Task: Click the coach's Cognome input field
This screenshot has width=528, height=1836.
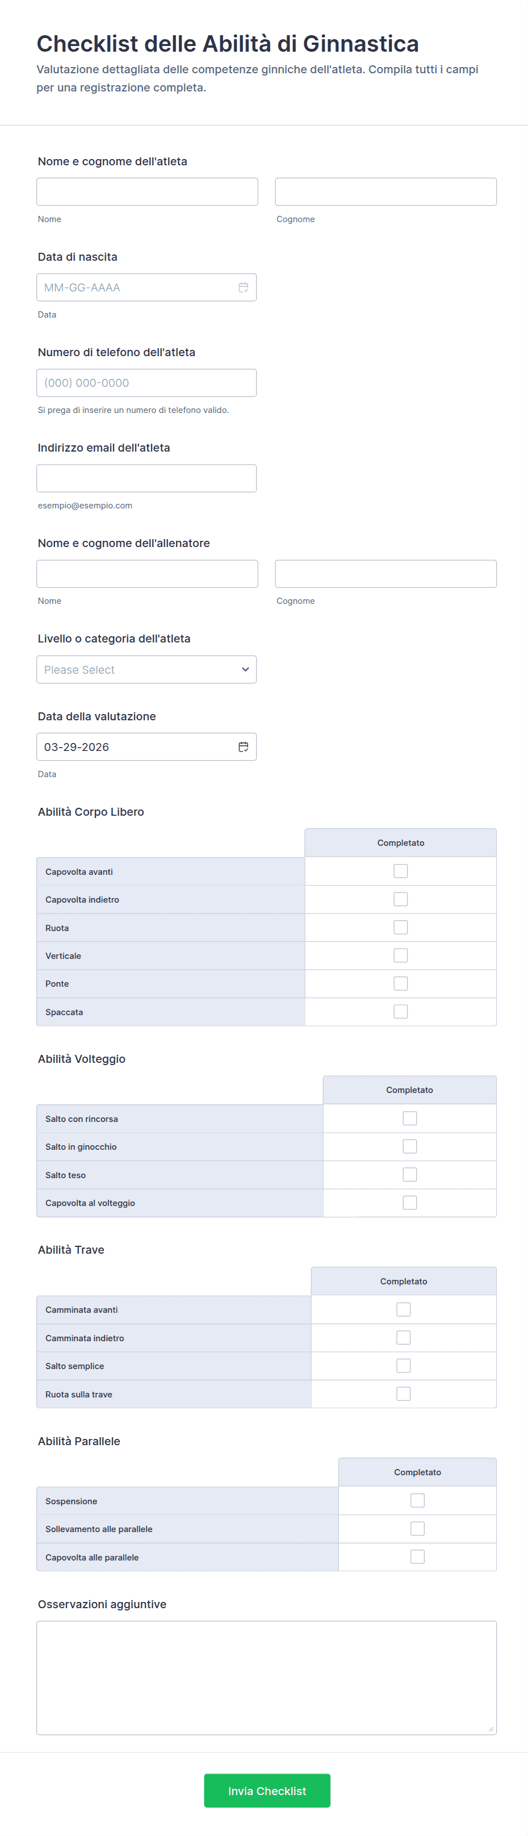Action: pyautogui.click(x=385, y=574)
